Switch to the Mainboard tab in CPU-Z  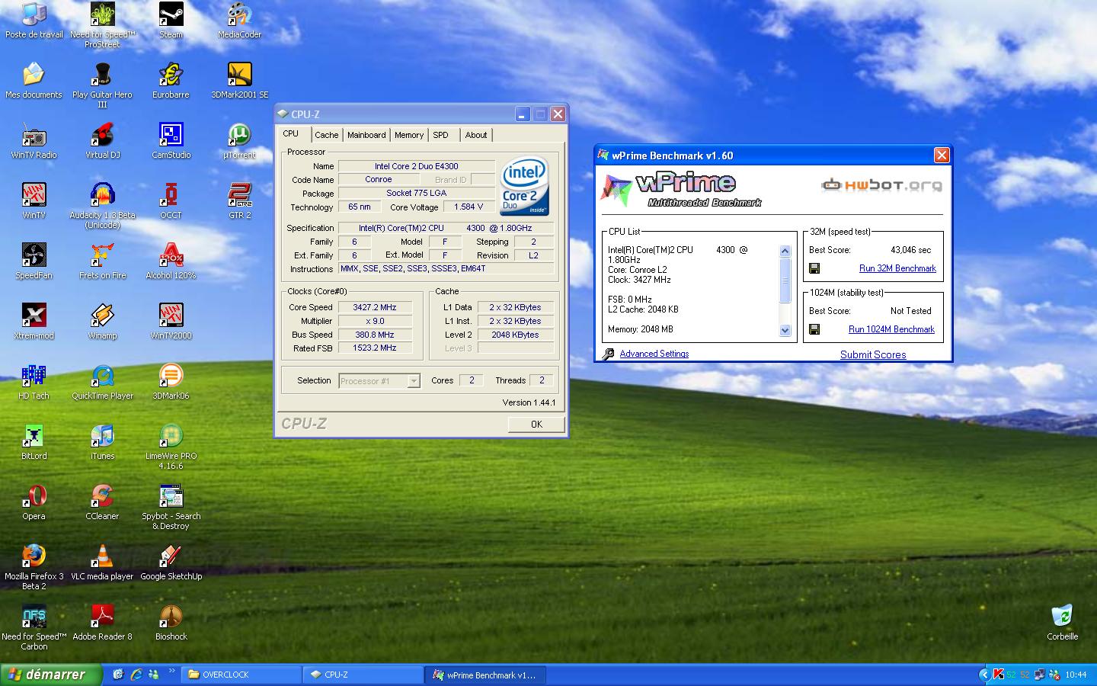click(366, 135)
